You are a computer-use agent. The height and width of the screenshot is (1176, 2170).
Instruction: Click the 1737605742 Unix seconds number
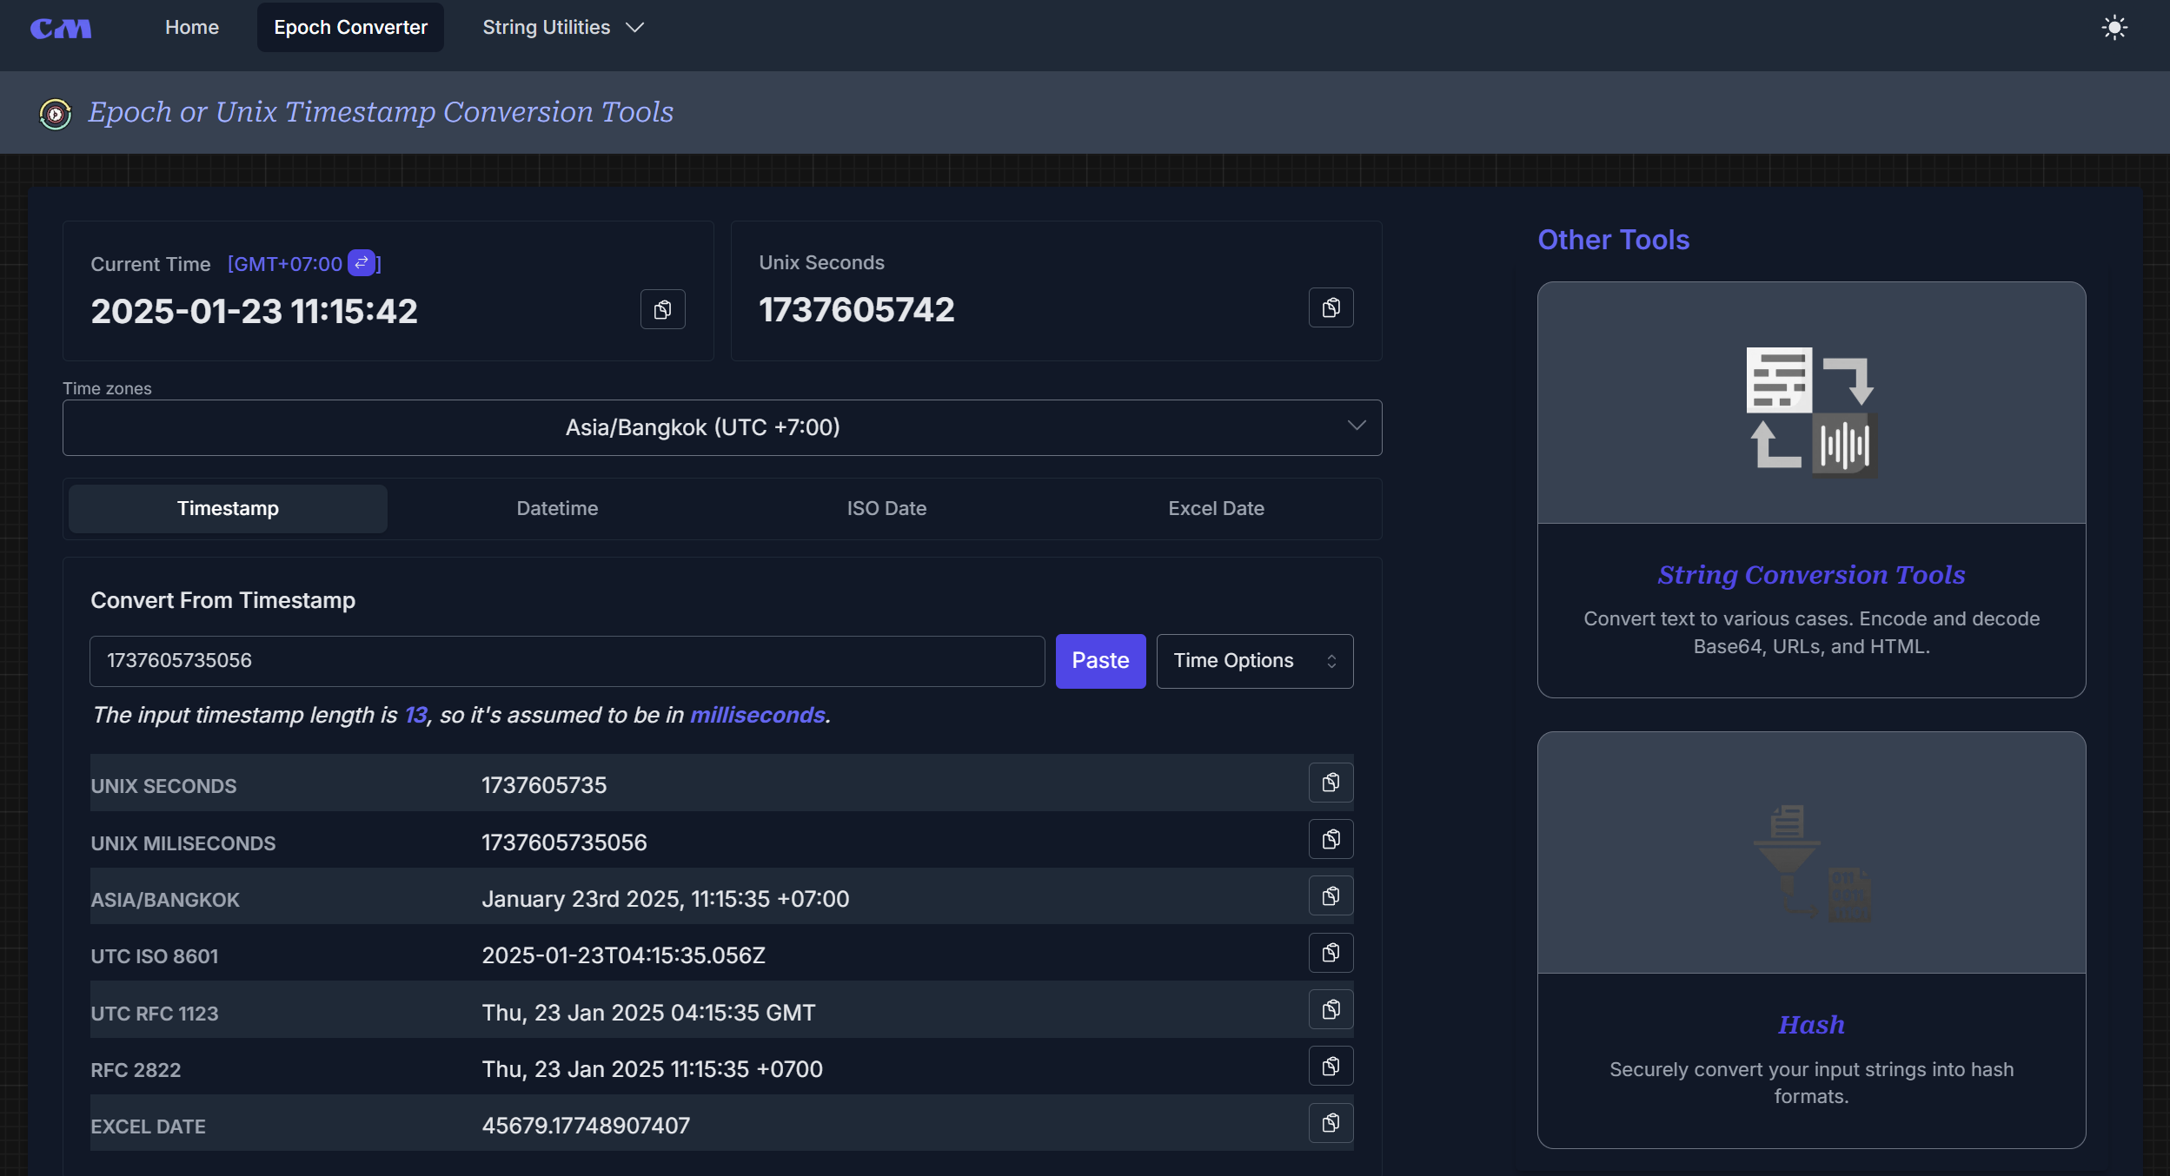(856, 309)
